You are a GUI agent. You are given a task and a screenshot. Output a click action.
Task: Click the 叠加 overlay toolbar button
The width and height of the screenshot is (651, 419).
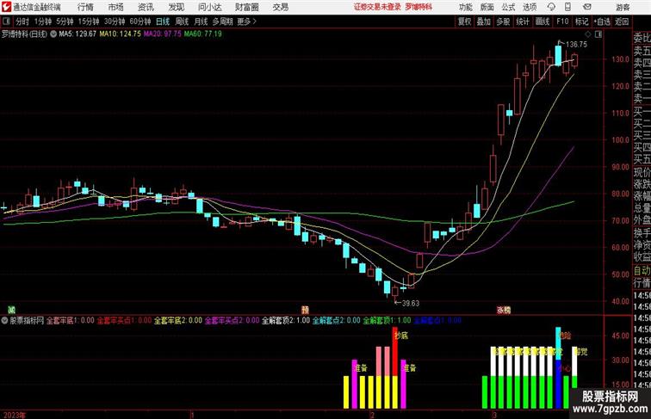click(x=484, y=22)
